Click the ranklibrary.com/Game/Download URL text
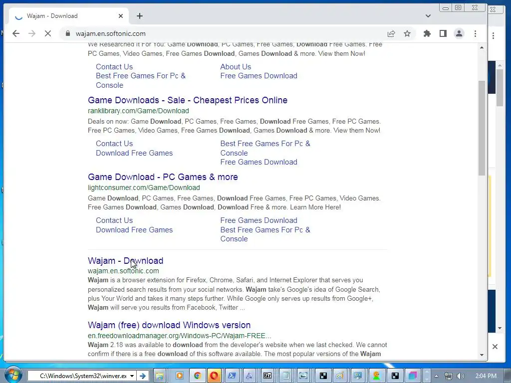Image resolution: width=511 pixels, height=383 pixels. (138, 111)
